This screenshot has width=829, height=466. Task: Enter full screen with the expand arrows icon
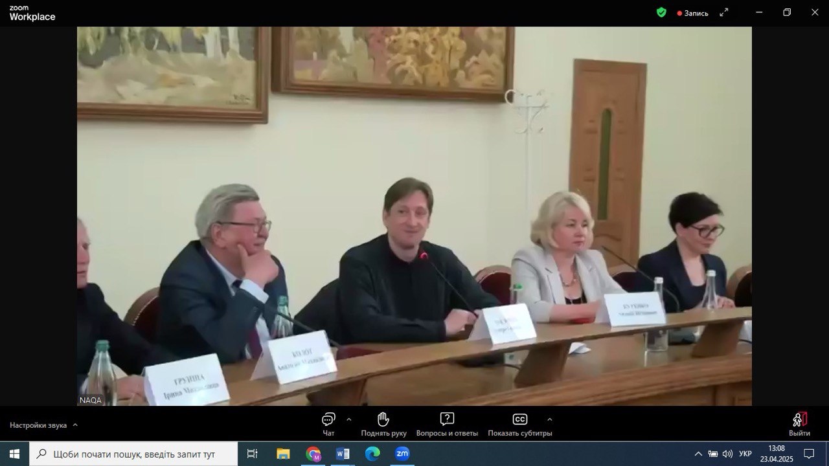coord(724,12)
